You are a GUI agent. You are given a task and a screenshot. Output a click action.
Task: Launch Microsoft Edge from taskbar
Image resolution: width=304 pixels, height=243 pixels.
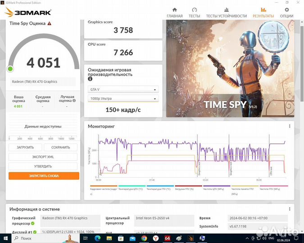98,238
